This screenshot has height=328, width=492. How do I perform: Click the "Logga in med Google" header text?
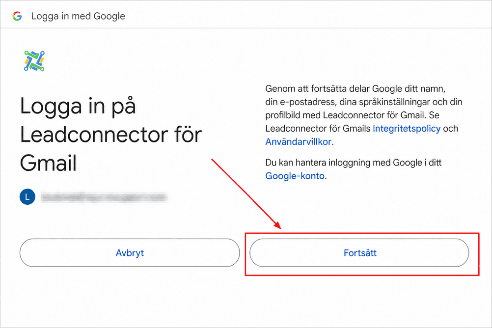(x=78, y=16)
